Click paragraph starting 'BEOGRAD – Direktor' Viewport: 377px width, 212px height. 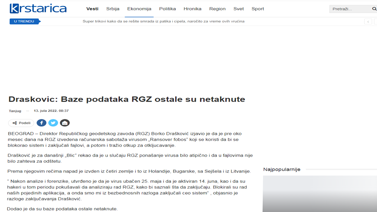point(124,139)
